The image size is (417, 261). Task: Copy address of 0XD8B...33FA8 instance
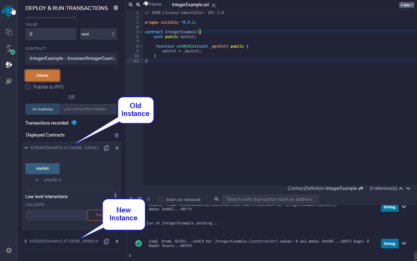pos(106,148)
